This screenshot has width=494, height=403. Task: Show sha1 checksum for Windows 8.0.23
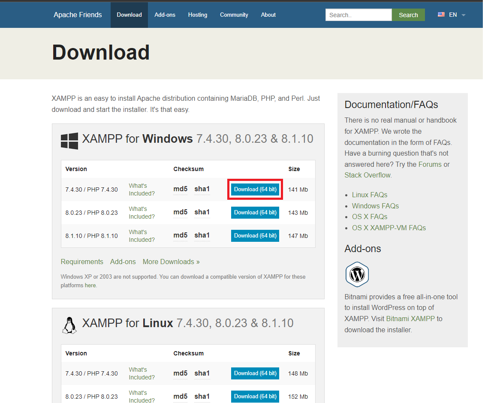(202, 212)
